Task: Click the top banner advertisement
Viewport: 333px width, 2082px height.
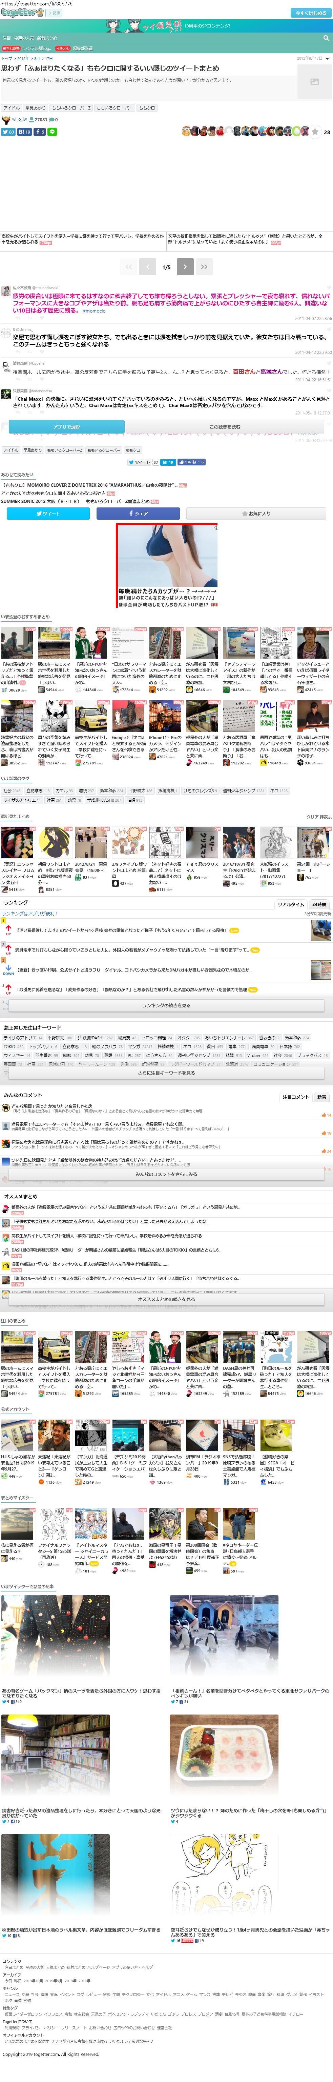Action: (x=167, y=26)
